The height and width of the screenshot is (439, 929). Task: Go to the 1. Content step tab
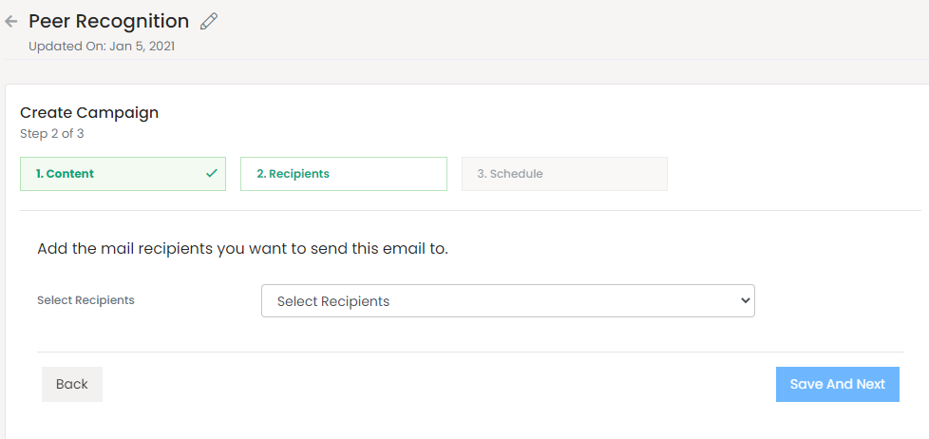(x=123, y=174)
